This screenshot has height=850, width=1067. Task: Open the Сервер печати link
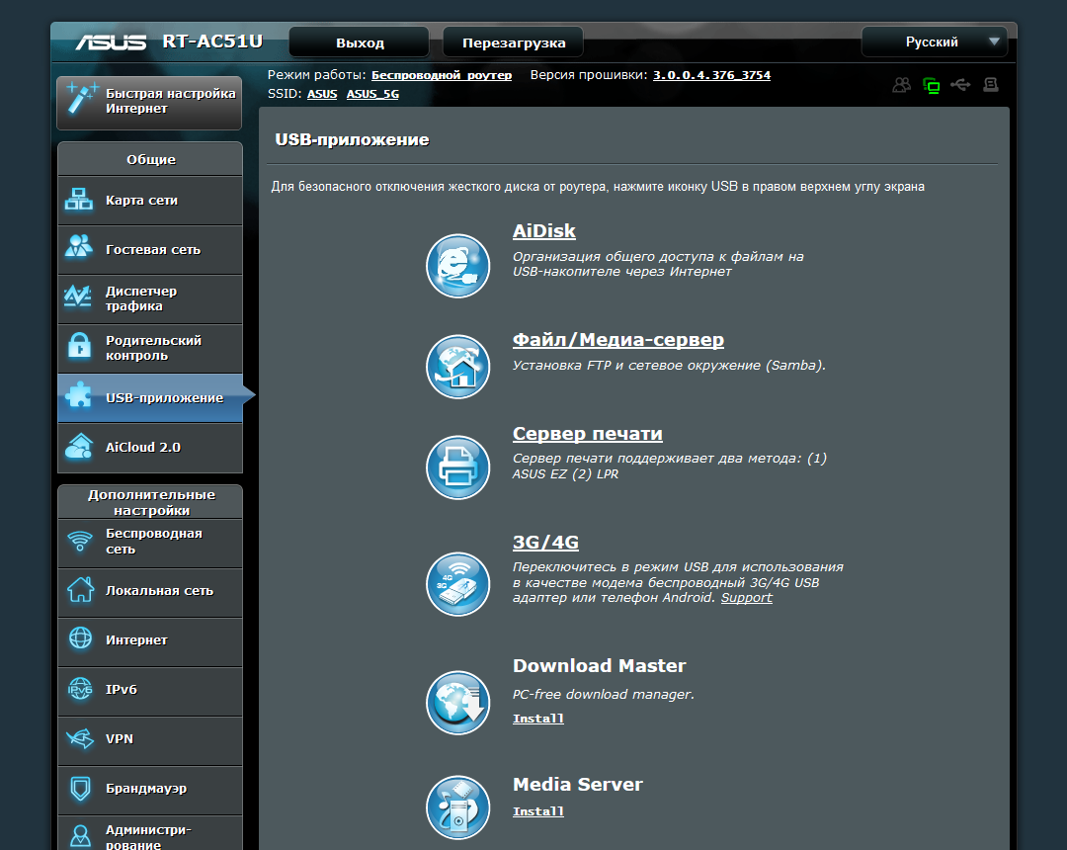tap(587, 434)
